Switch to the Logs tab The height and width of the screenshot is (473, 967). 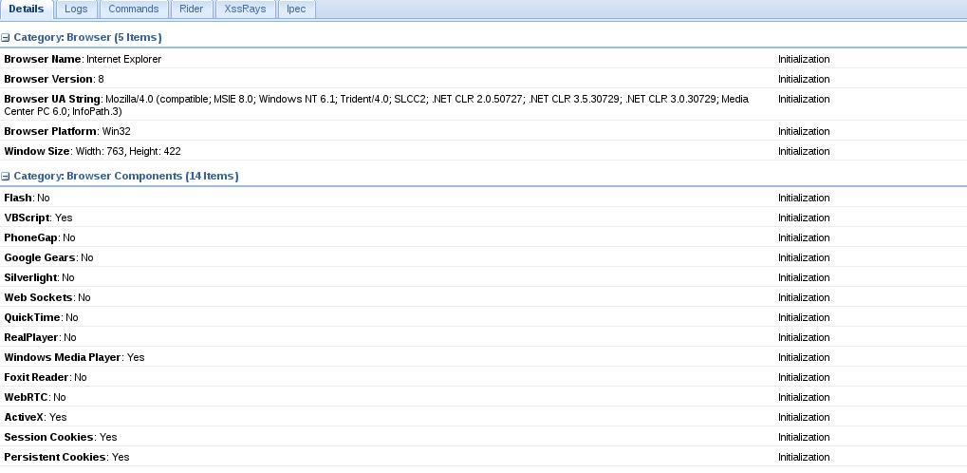[76, 9]
